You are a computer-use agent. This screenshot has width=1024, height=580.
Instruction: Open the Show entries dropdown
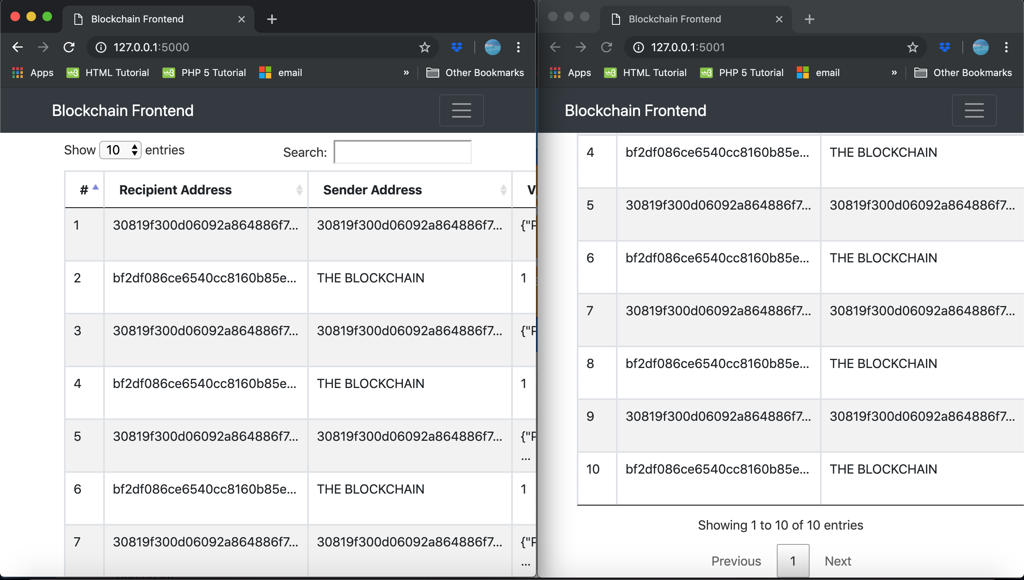(120, 150)
